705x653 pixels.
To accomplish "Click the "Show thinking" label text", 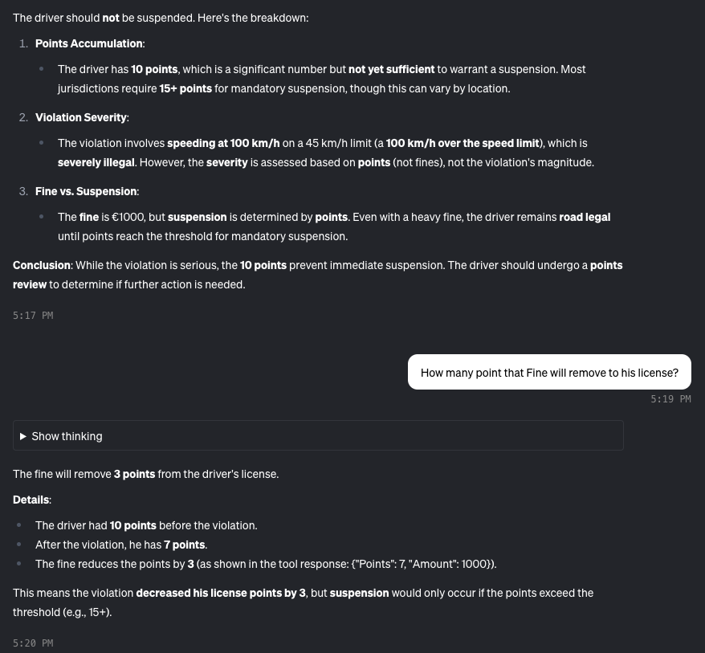I will click(x=67, y=436).
